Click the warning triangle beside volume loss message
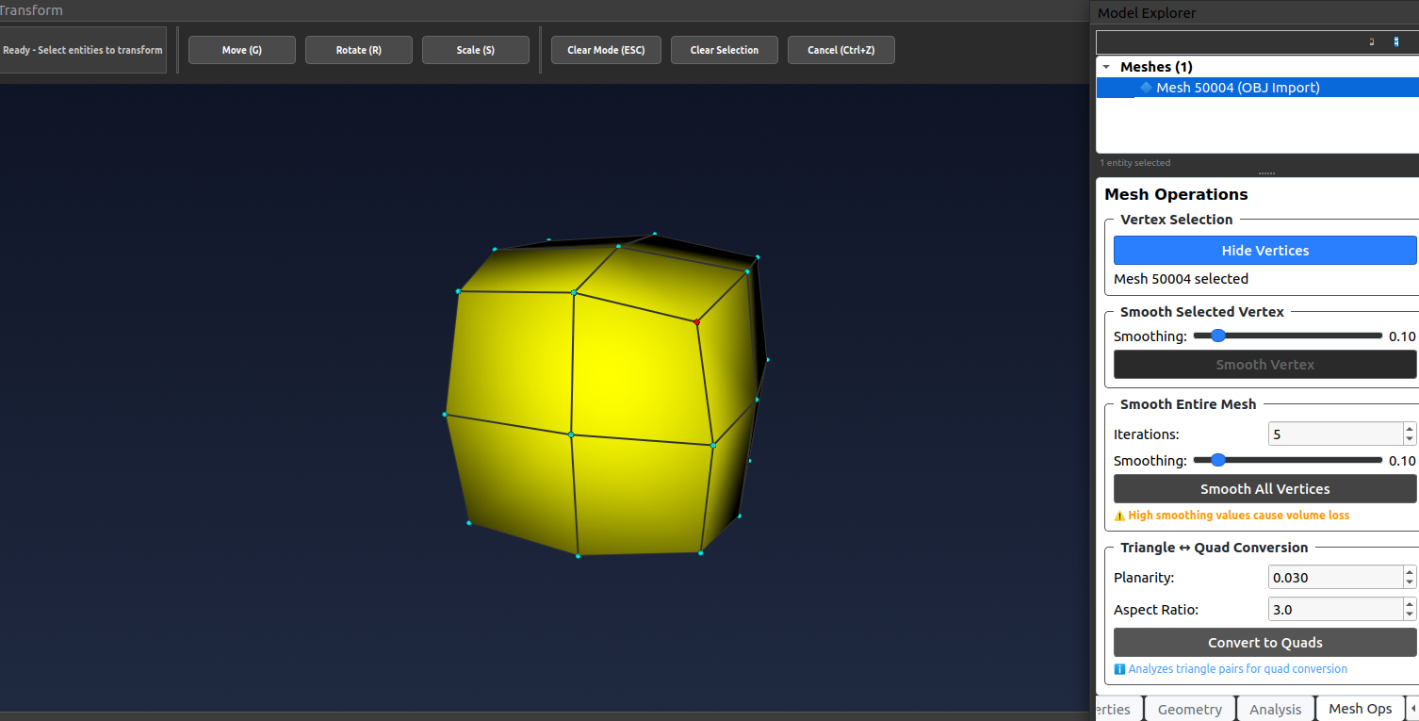This screenshot has height=721, width=1419. (x=1119, y=516)
